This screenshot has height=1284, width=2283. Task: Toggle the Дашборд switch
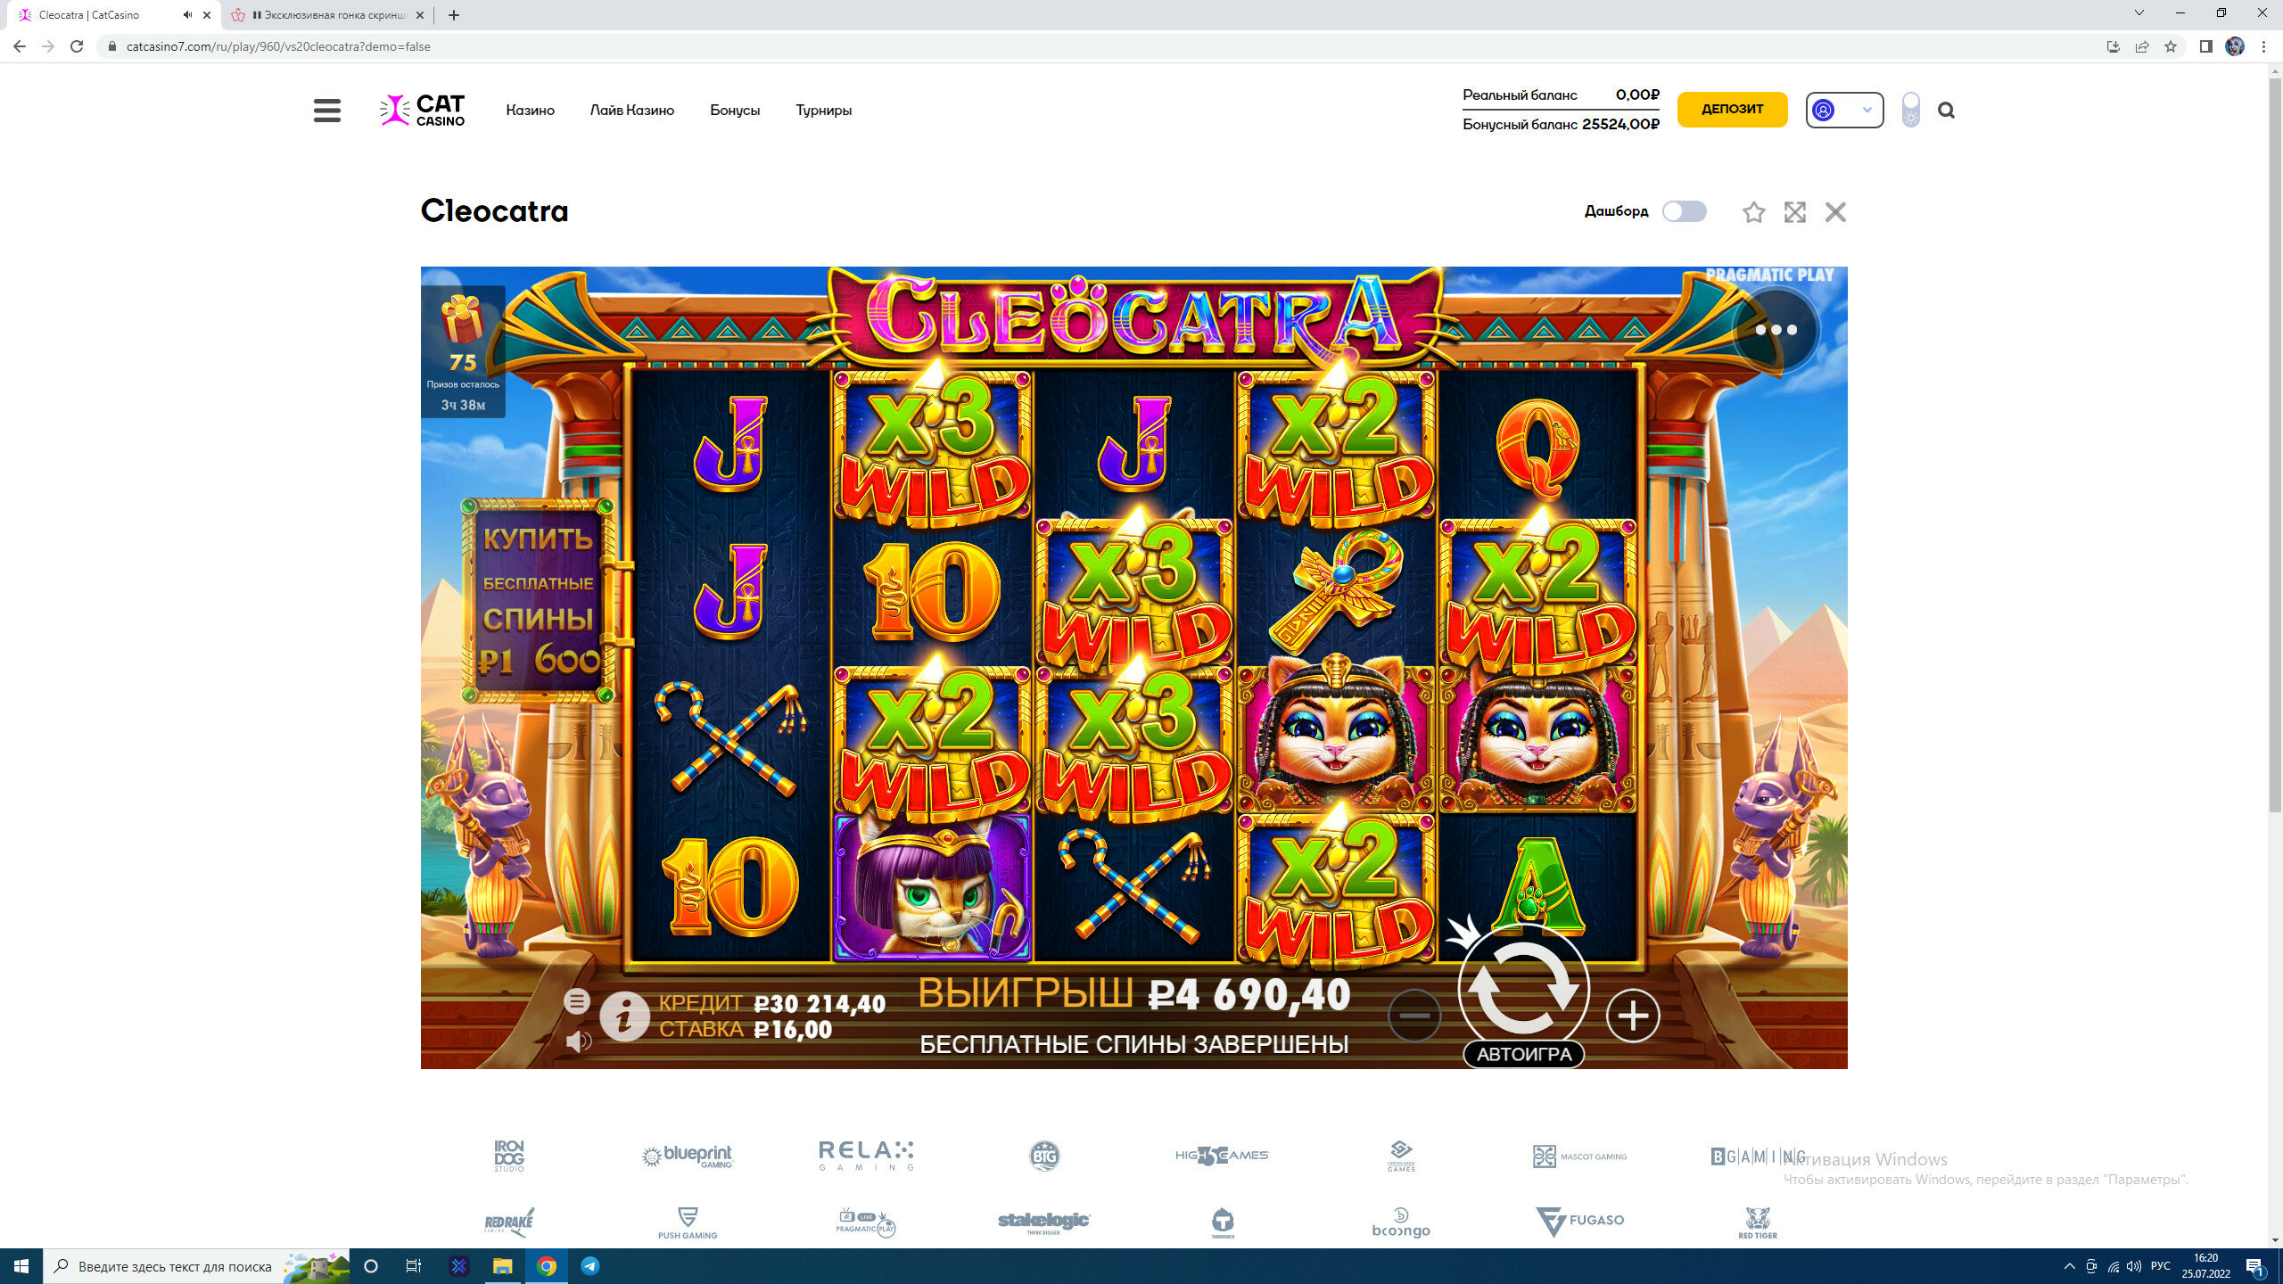coord(1684,211)
